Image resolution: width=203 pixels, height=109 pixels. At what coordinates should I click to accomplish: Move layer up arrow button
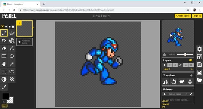pyautogui.click(x=170, y=65)
